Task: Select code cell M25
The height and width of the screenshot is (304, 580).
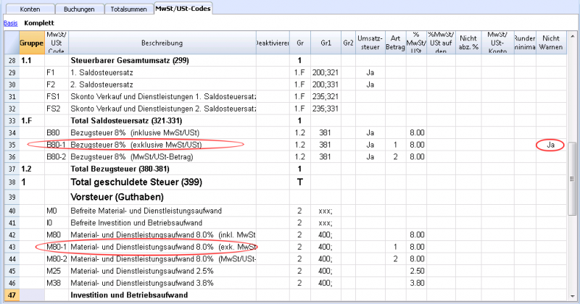Action: 57,271
